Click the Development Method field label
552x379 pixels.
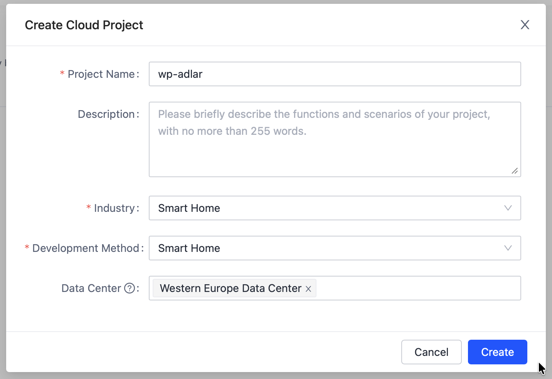(86, 248)
